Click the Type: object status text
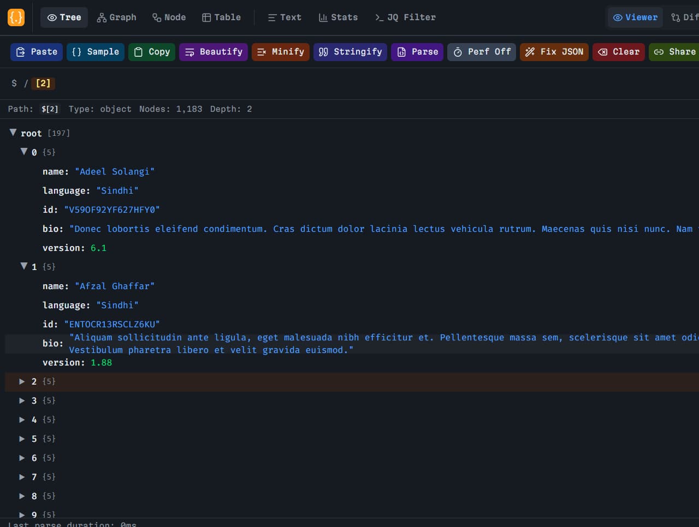This screenshot has height=527, width=699. pyautogui.click(x=100, y=109)
